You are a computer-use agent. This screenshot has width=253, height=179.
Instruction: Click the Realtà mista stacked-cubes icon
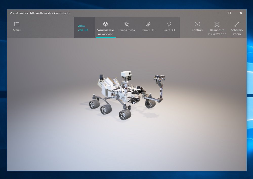[127, 24]
